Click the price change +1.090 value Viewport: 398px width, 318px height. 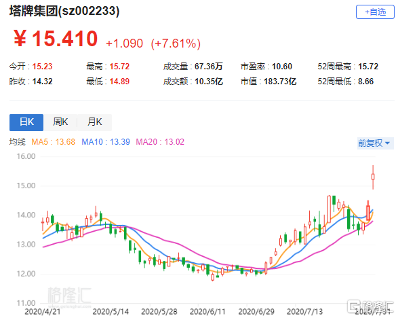pos(124,43)
